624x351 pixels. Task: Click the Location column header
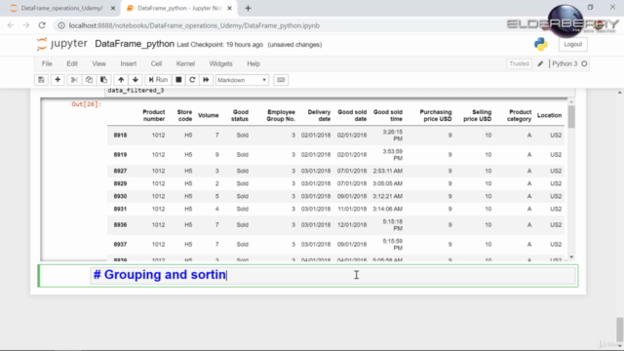549,115
